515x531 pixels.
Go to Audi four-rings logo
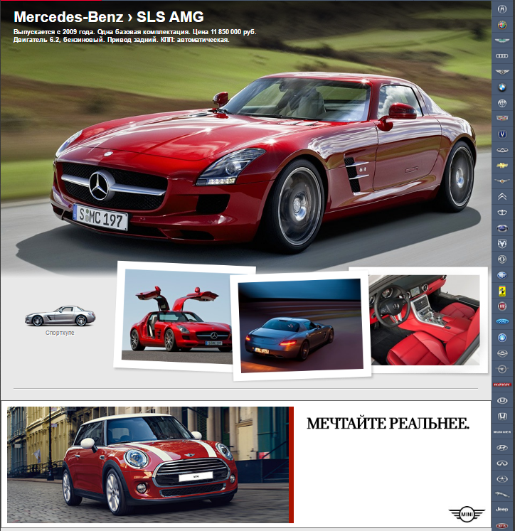tap(501, 56)
